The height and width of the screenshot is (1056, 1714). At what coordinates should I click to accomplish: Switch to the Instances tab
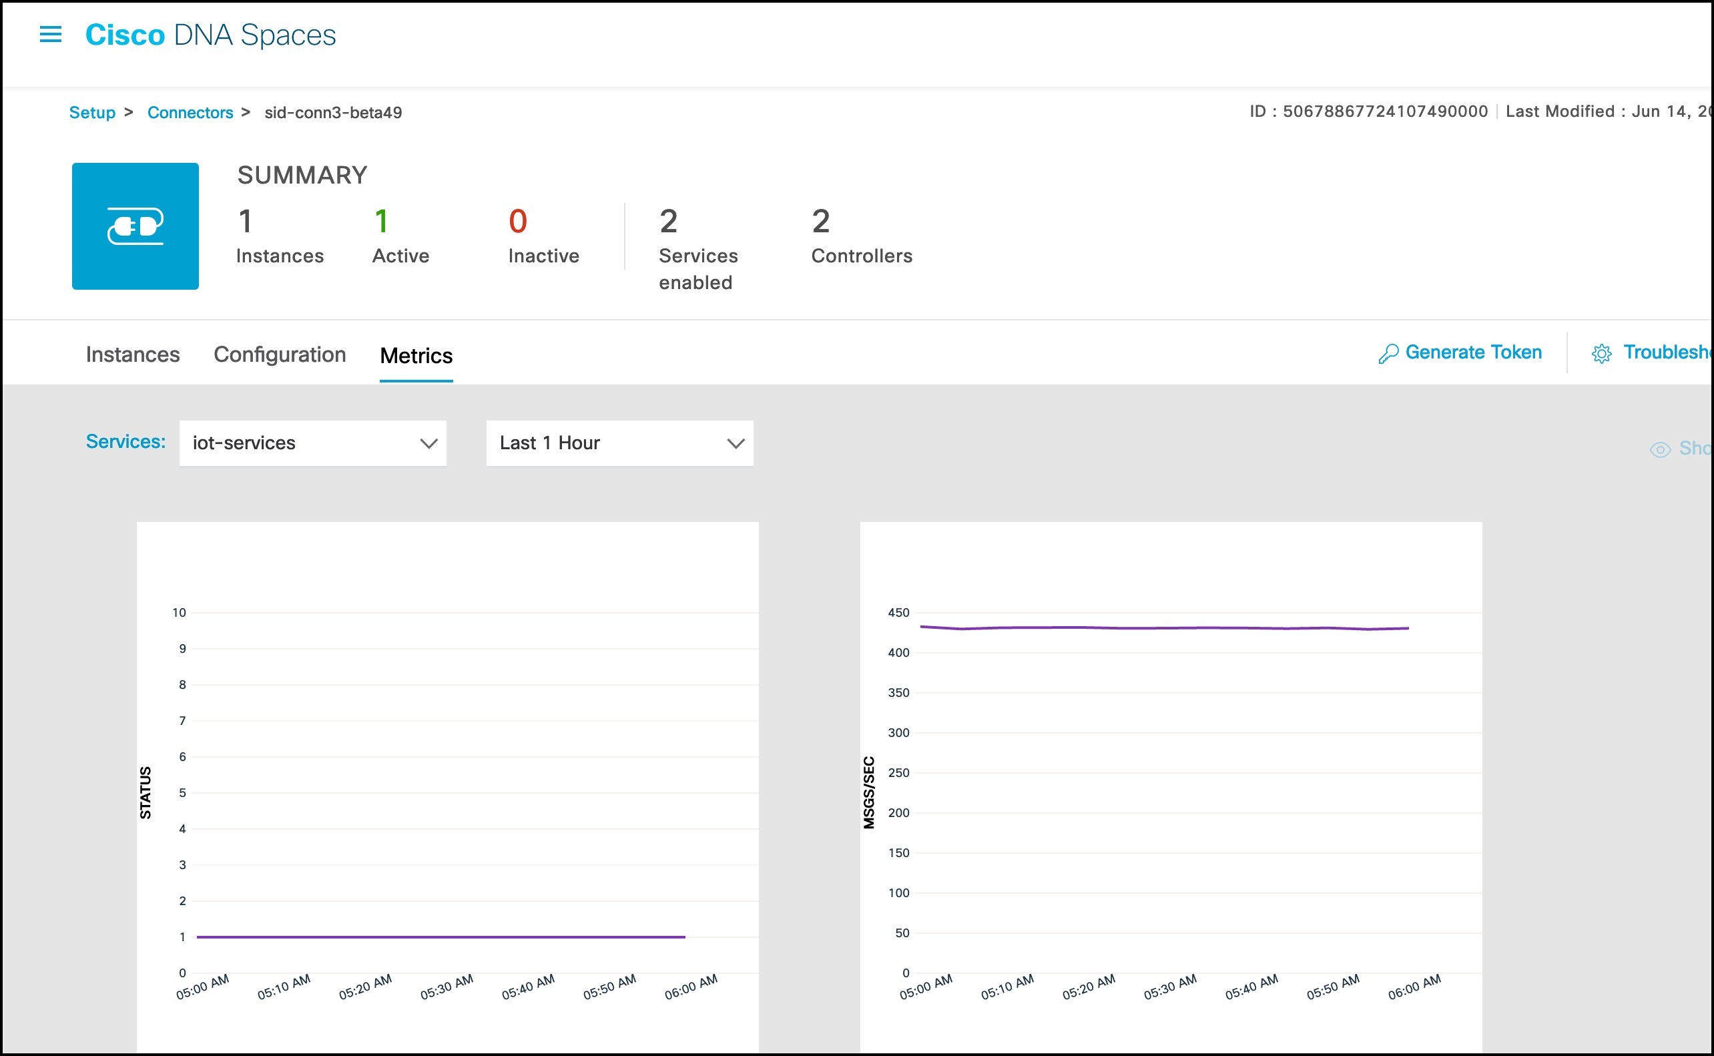[133, 355]
